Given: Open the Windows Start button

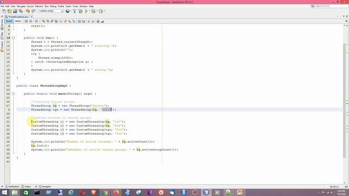Looking at the screenshot, I should [x=4, y=192].
